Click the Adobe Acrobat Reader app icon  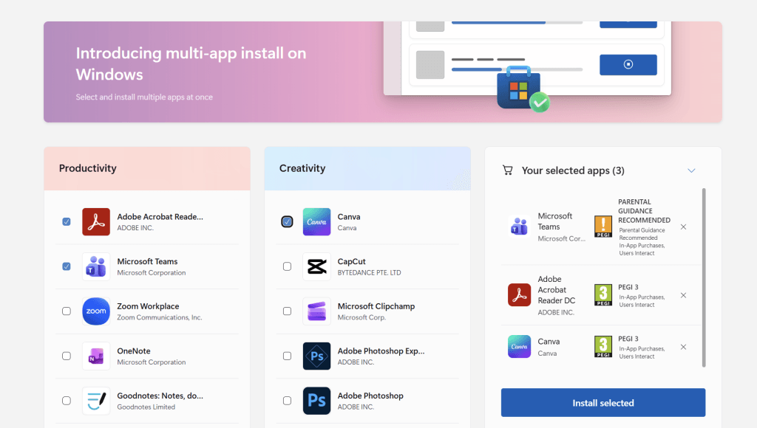coord(95,221)
